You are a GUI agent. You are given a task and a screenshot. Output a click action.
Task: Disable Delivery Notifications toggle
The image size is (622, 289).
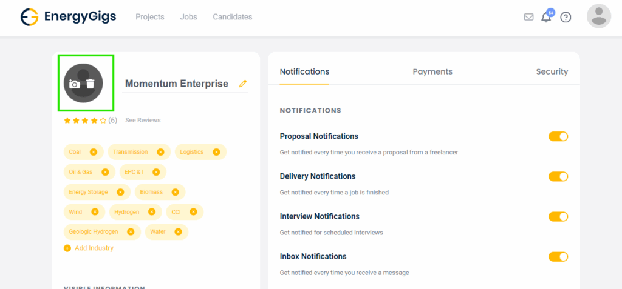click(558, 176)
